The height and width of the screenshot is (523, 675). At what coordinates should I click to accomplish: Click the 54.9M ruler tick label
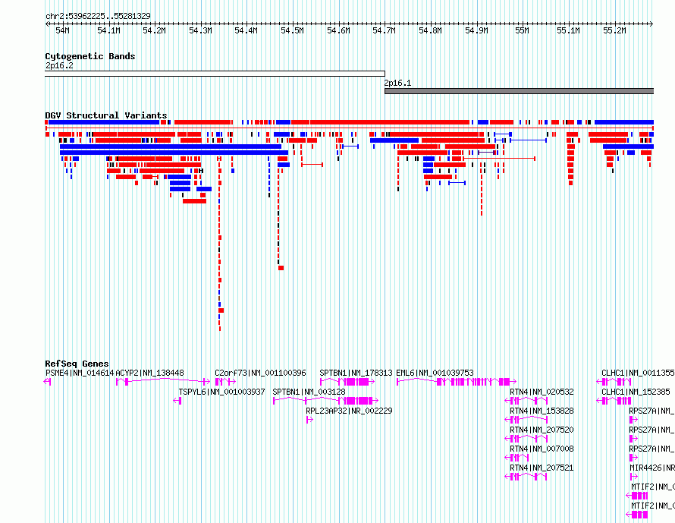click(x=476, y=30)
